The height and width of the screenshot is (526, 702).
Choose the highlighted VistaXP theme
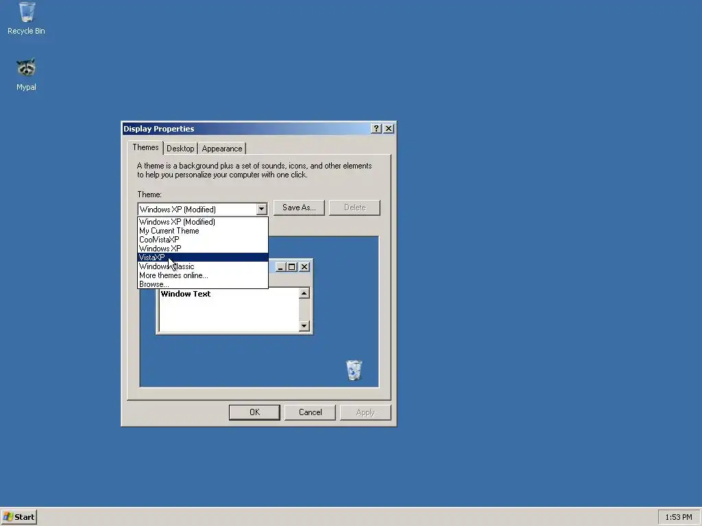coord(203,258)
